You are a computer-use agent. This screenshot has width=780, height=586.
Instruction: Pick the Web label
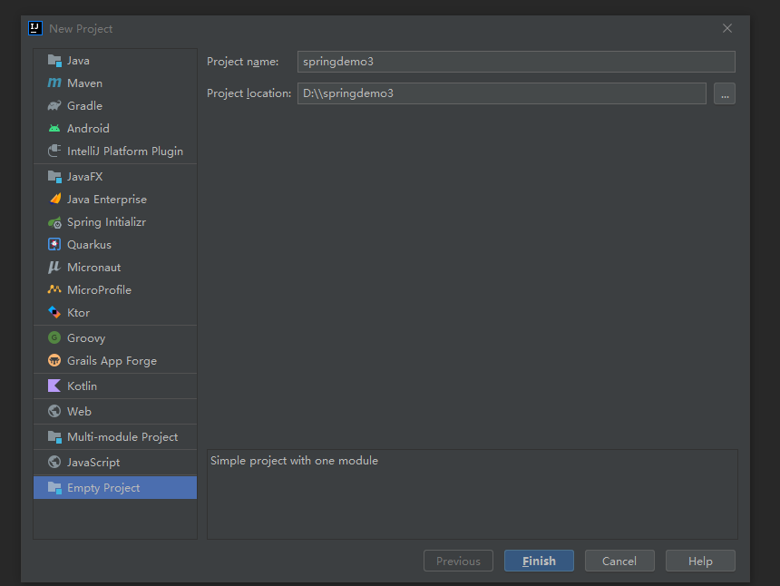click(79, 412)
